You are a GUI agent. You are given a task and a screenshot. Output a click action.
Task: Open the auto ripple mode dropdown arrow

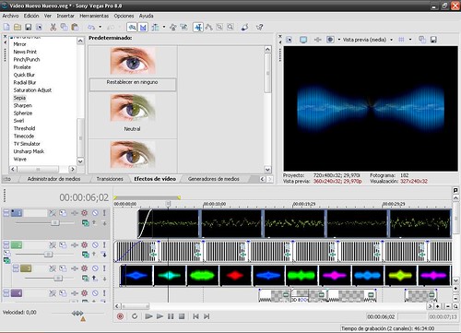point(164,27)
